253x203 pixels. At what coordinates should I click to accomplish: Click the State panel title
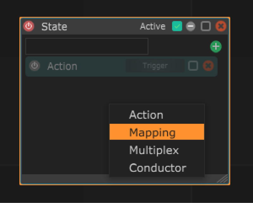click(54, 27)
